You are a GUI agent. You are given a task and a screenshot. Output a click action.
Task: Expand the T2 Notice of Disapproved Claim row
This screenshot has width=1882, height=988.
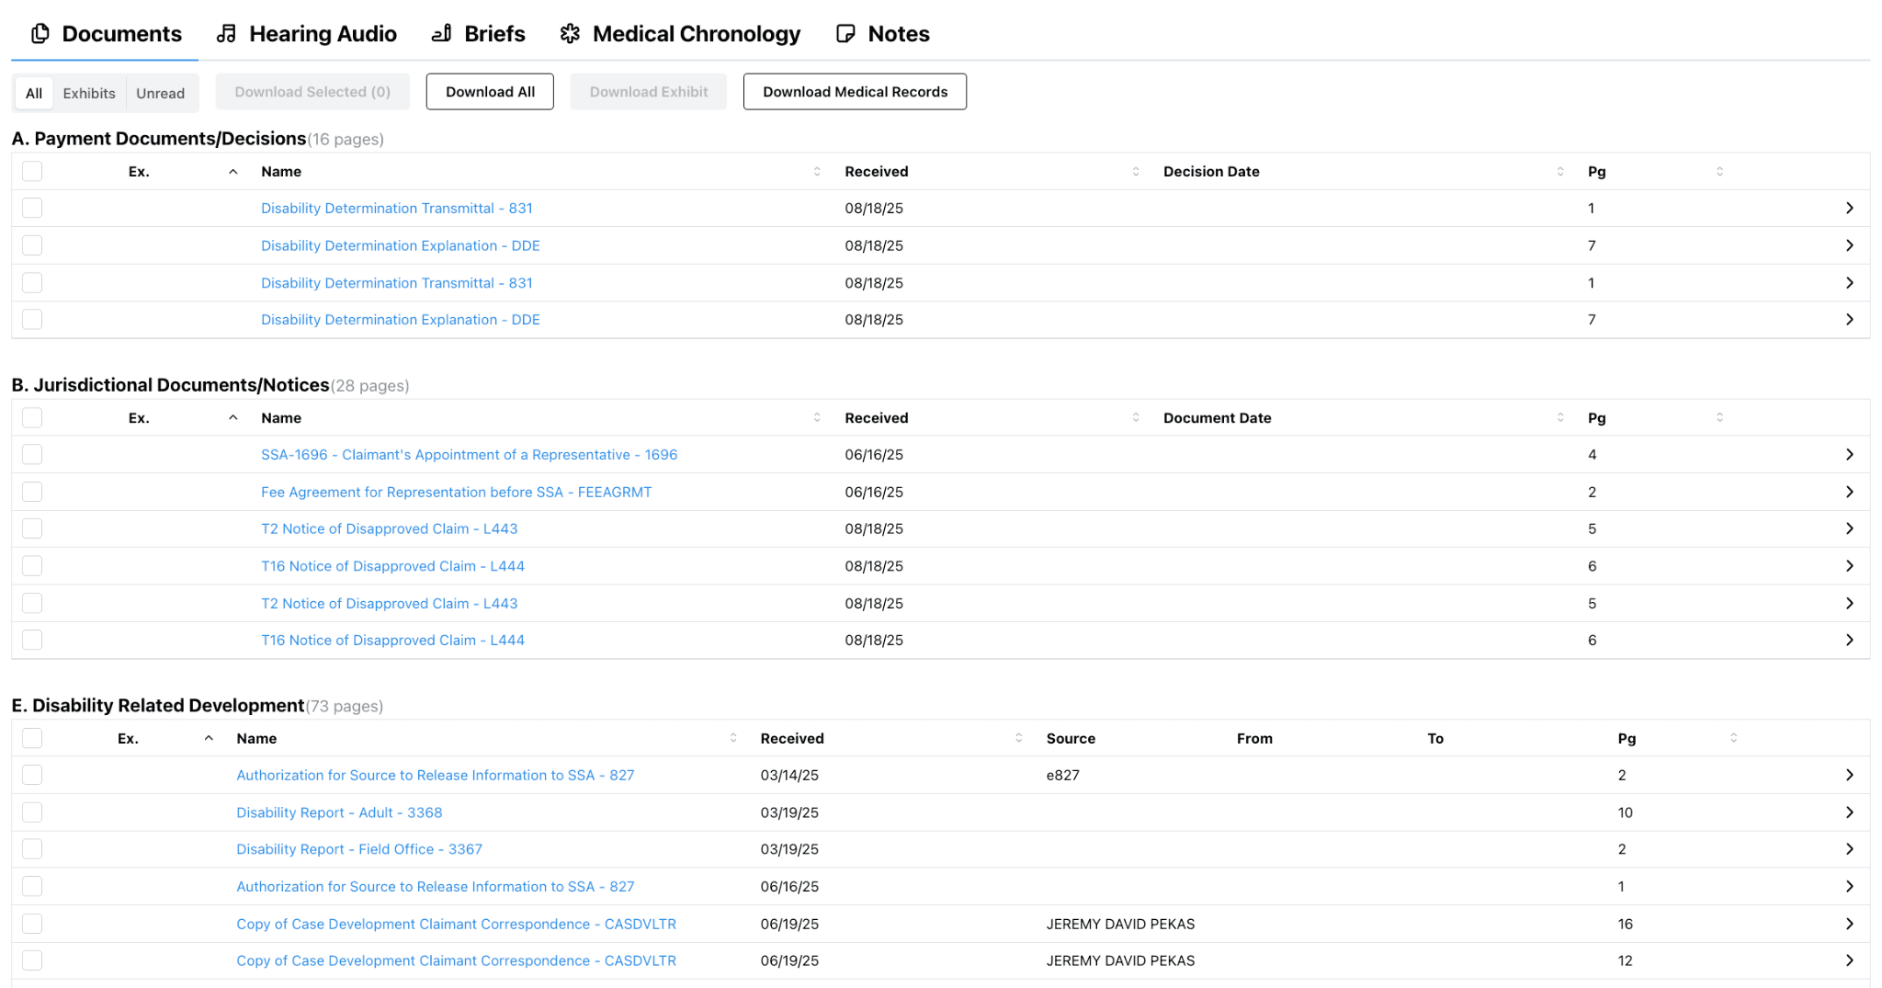tap(1851, 528)
